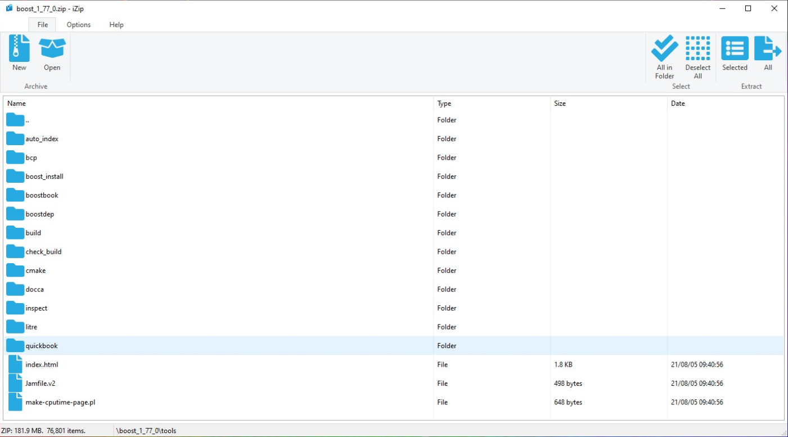Click the ZIP size status text
788x437 pixels.
click(43, 431)
